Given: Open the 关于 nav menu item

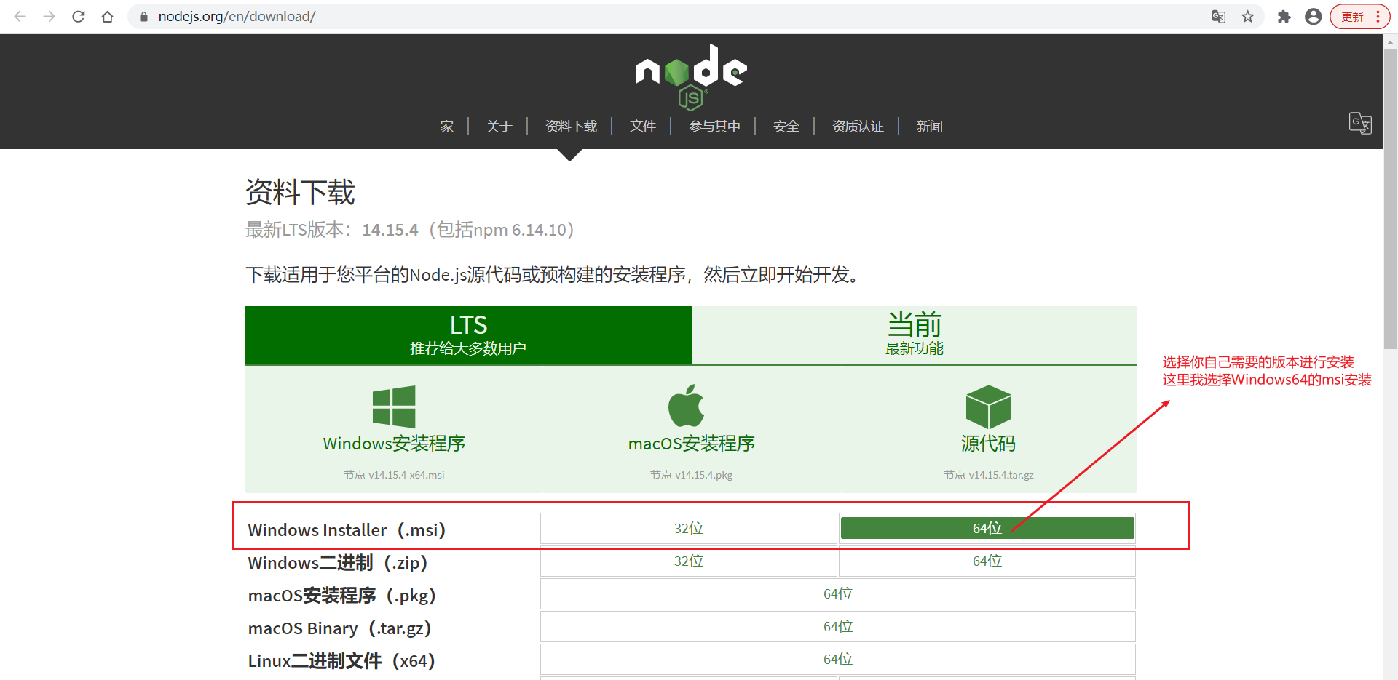Looking at the screenshot, I should click(x=499, y=127).
